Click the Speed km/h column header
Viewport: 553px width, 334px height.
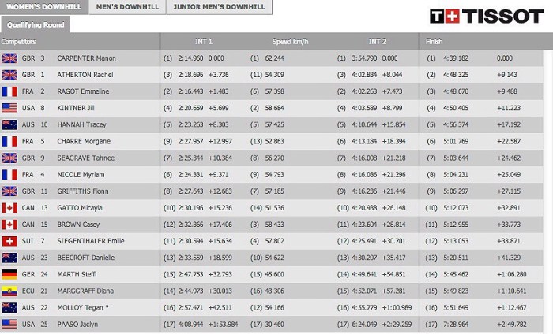click(x=290, y=42)
